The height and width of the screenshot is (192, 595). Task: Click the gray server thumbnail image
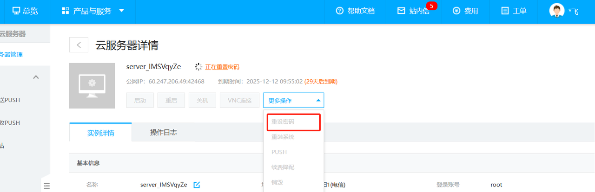click(92, 85)
